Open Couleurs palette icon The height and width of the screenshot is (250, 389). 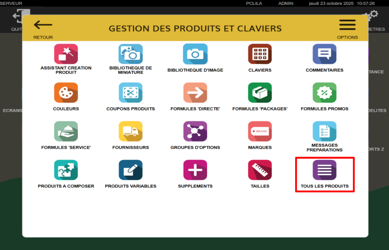pyautogui.click(x=66, y=92)
